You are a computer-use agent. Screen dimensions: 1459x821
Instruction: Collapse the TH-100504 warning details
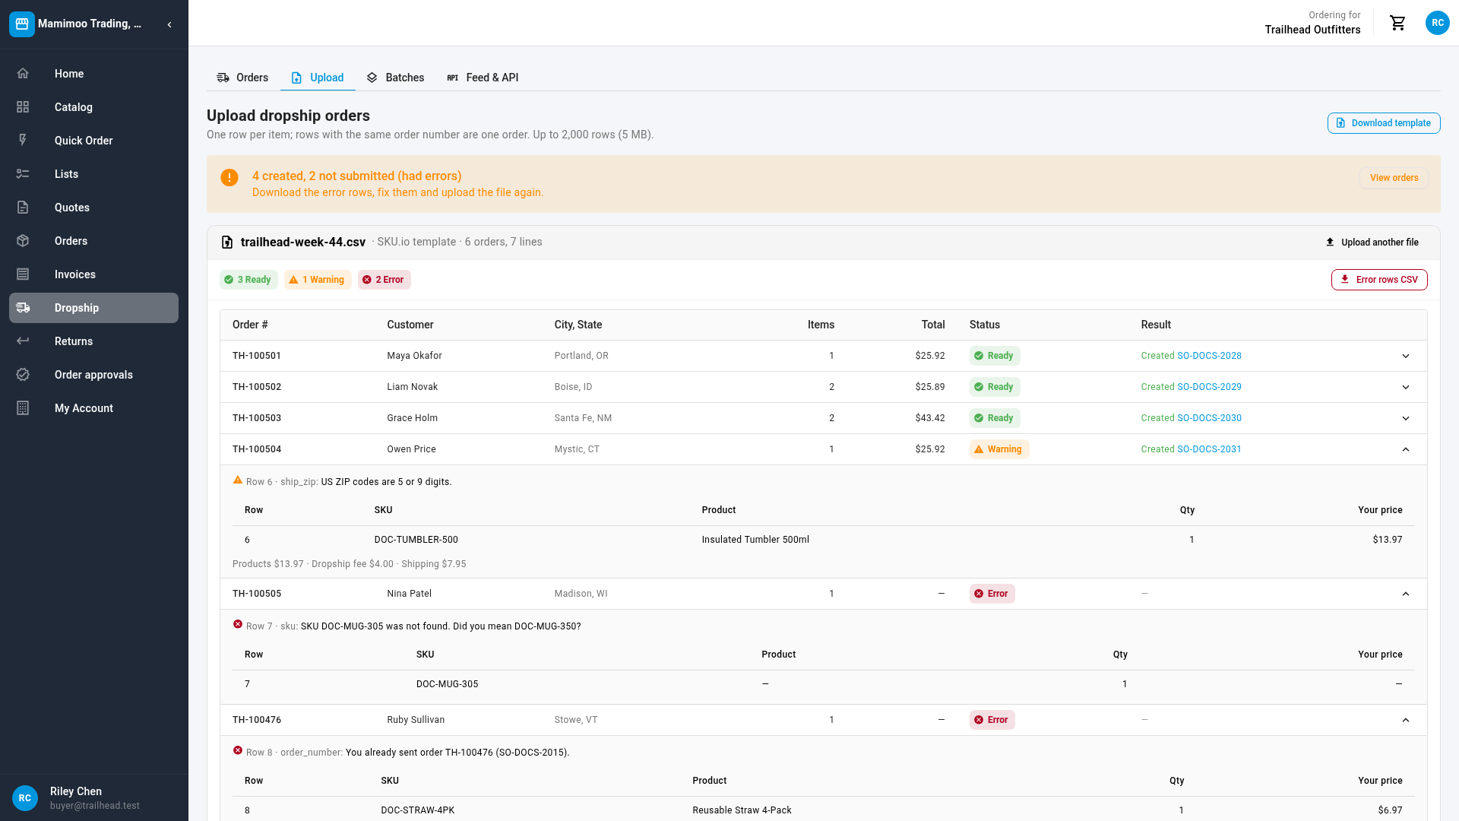click(1405, 449)
